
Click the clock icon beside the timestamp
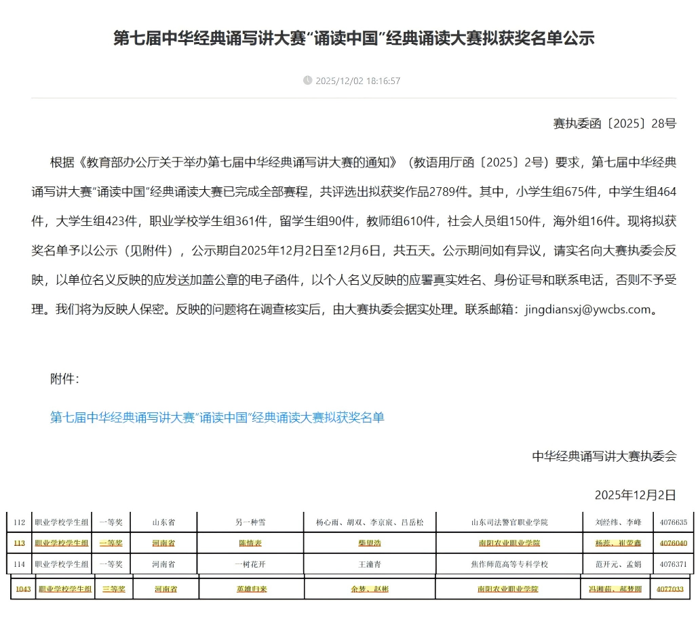click(309, 81)
